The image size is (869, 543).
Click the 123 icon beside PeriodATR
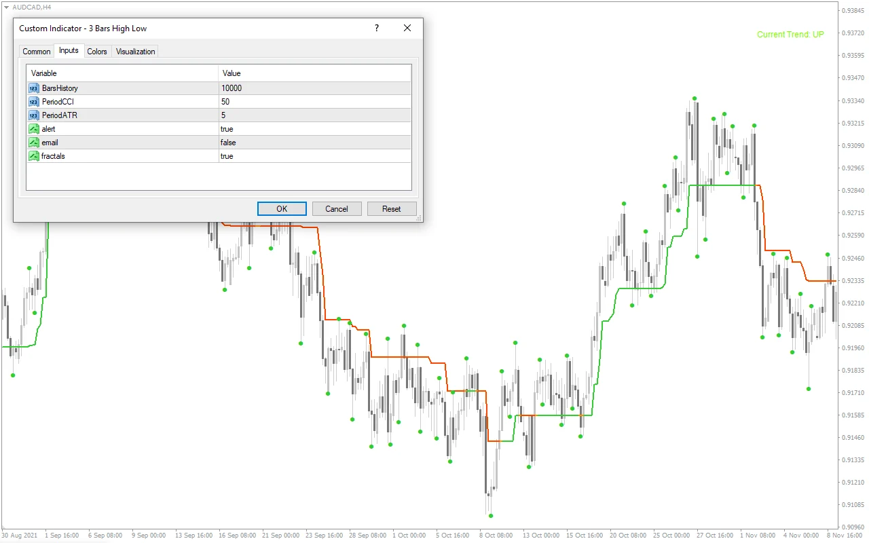(x=33, y=115)
